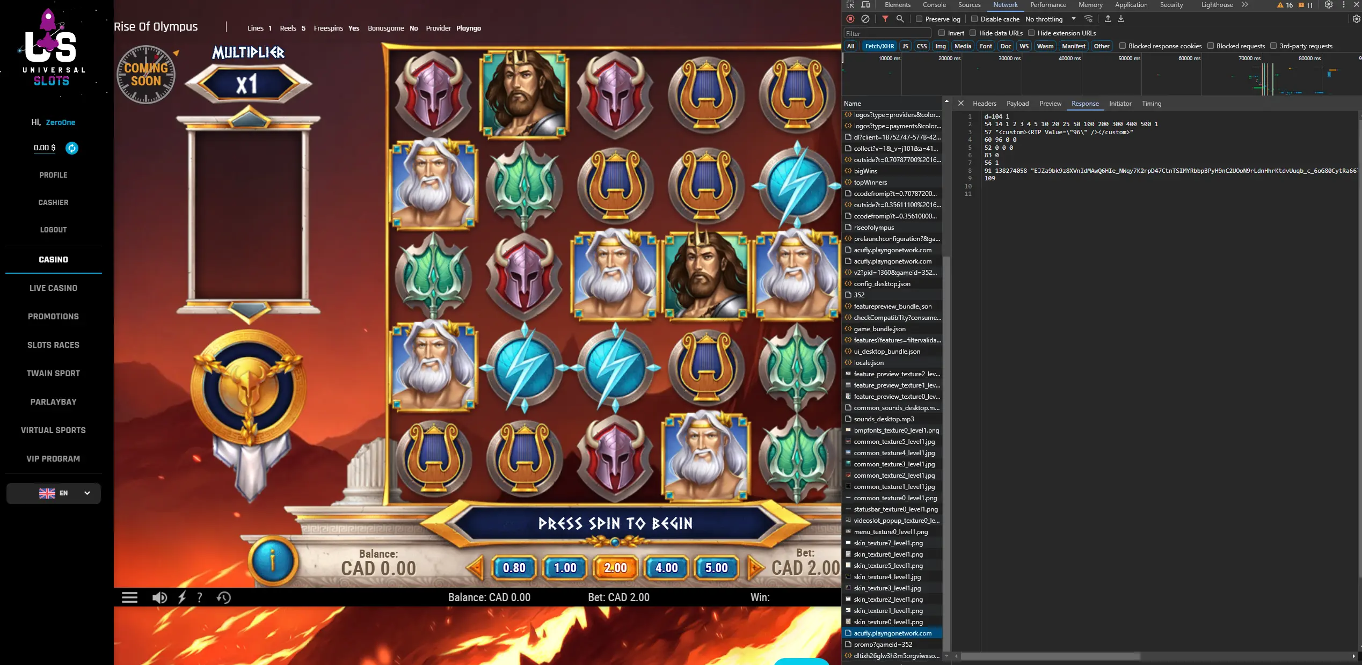1362x665 pixels.
Task: Select 5.00 bet button
Action: pyautogui.click(x=716, y=568)
